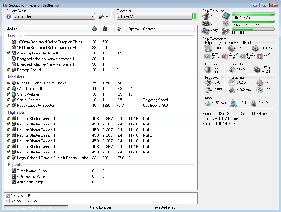Image resolution: width=281 pixels, height=212 pixels.
Task: Click the Heavy Capacitor Booster II module icon
Action: pos(14,105)
